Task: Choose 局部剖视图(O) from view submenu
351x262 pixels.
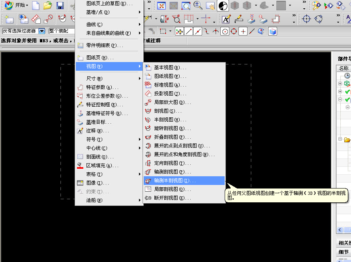Action: (184, 189)
